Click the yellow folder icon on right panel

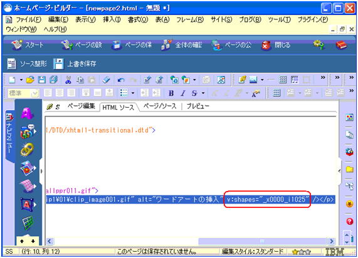[x=350, y=169]
